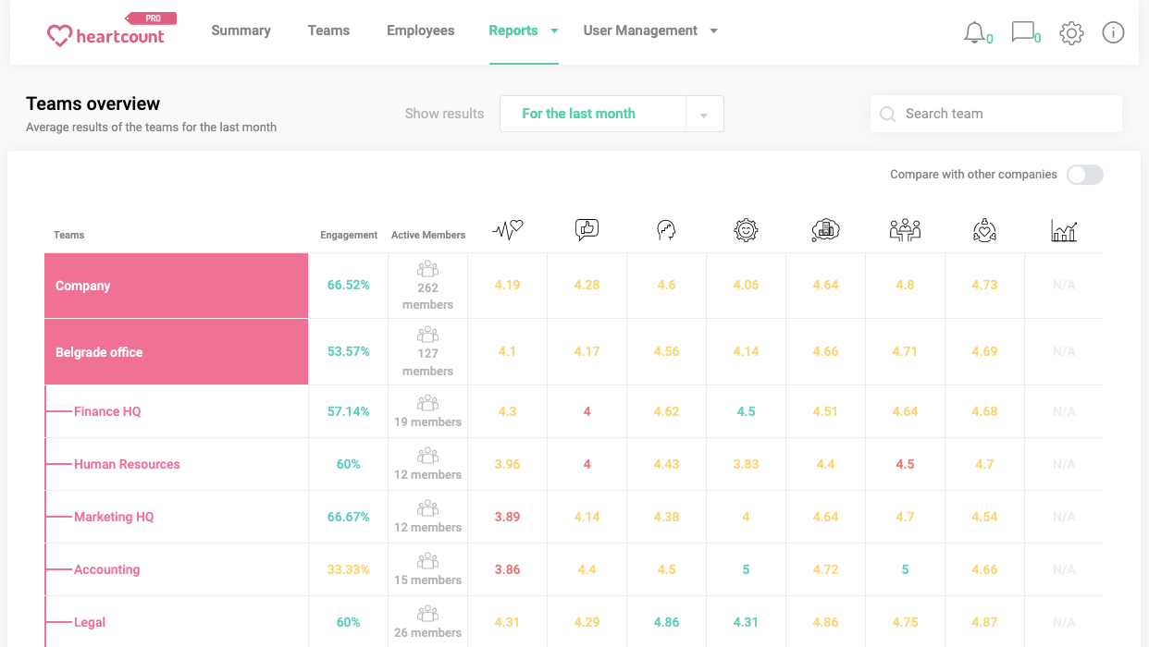
Task: Go to the Employees section
Action: [x=420, y=31]
